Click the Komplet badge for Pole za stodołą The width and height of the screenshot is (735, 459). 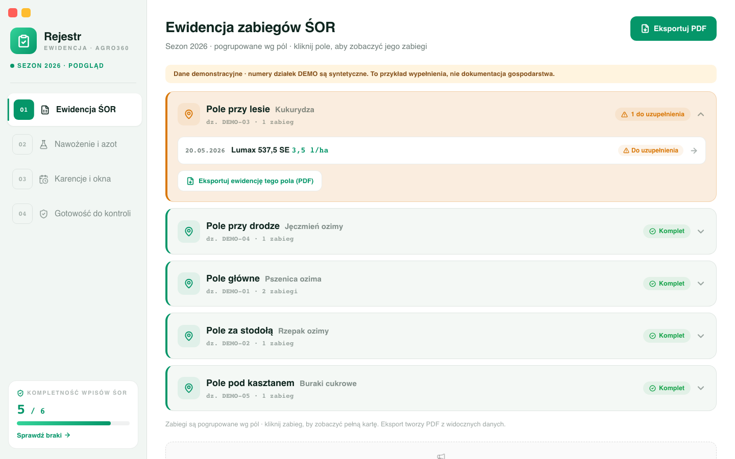coord(667,336)
